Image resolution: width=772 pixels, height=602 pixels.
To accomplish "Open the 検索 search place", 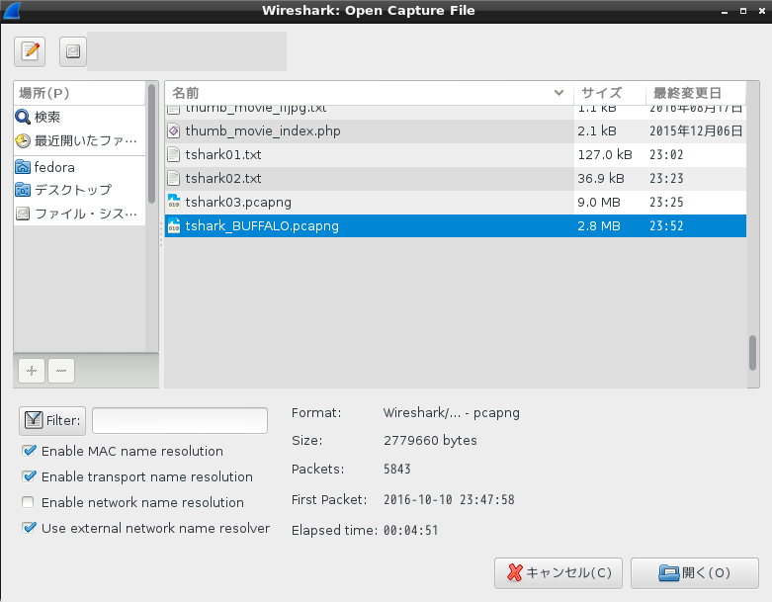I will coord(79,118).
